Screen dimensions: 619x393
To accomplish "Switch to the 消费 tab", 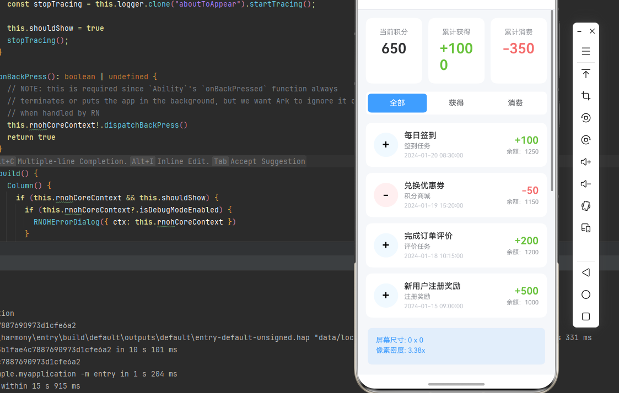I will (x=515, y=103).
